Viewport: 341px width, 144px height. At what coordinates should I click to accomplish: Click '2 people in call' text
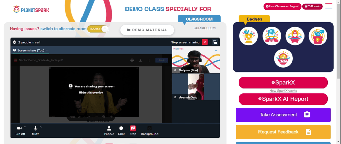pyautogui.click(x=29, y=42)
